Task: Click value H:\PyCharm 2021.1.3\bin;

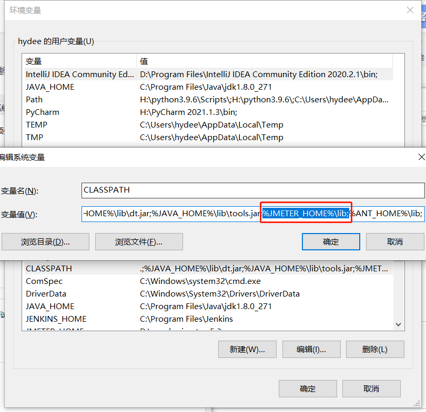Action: click(x=189, y=112)
